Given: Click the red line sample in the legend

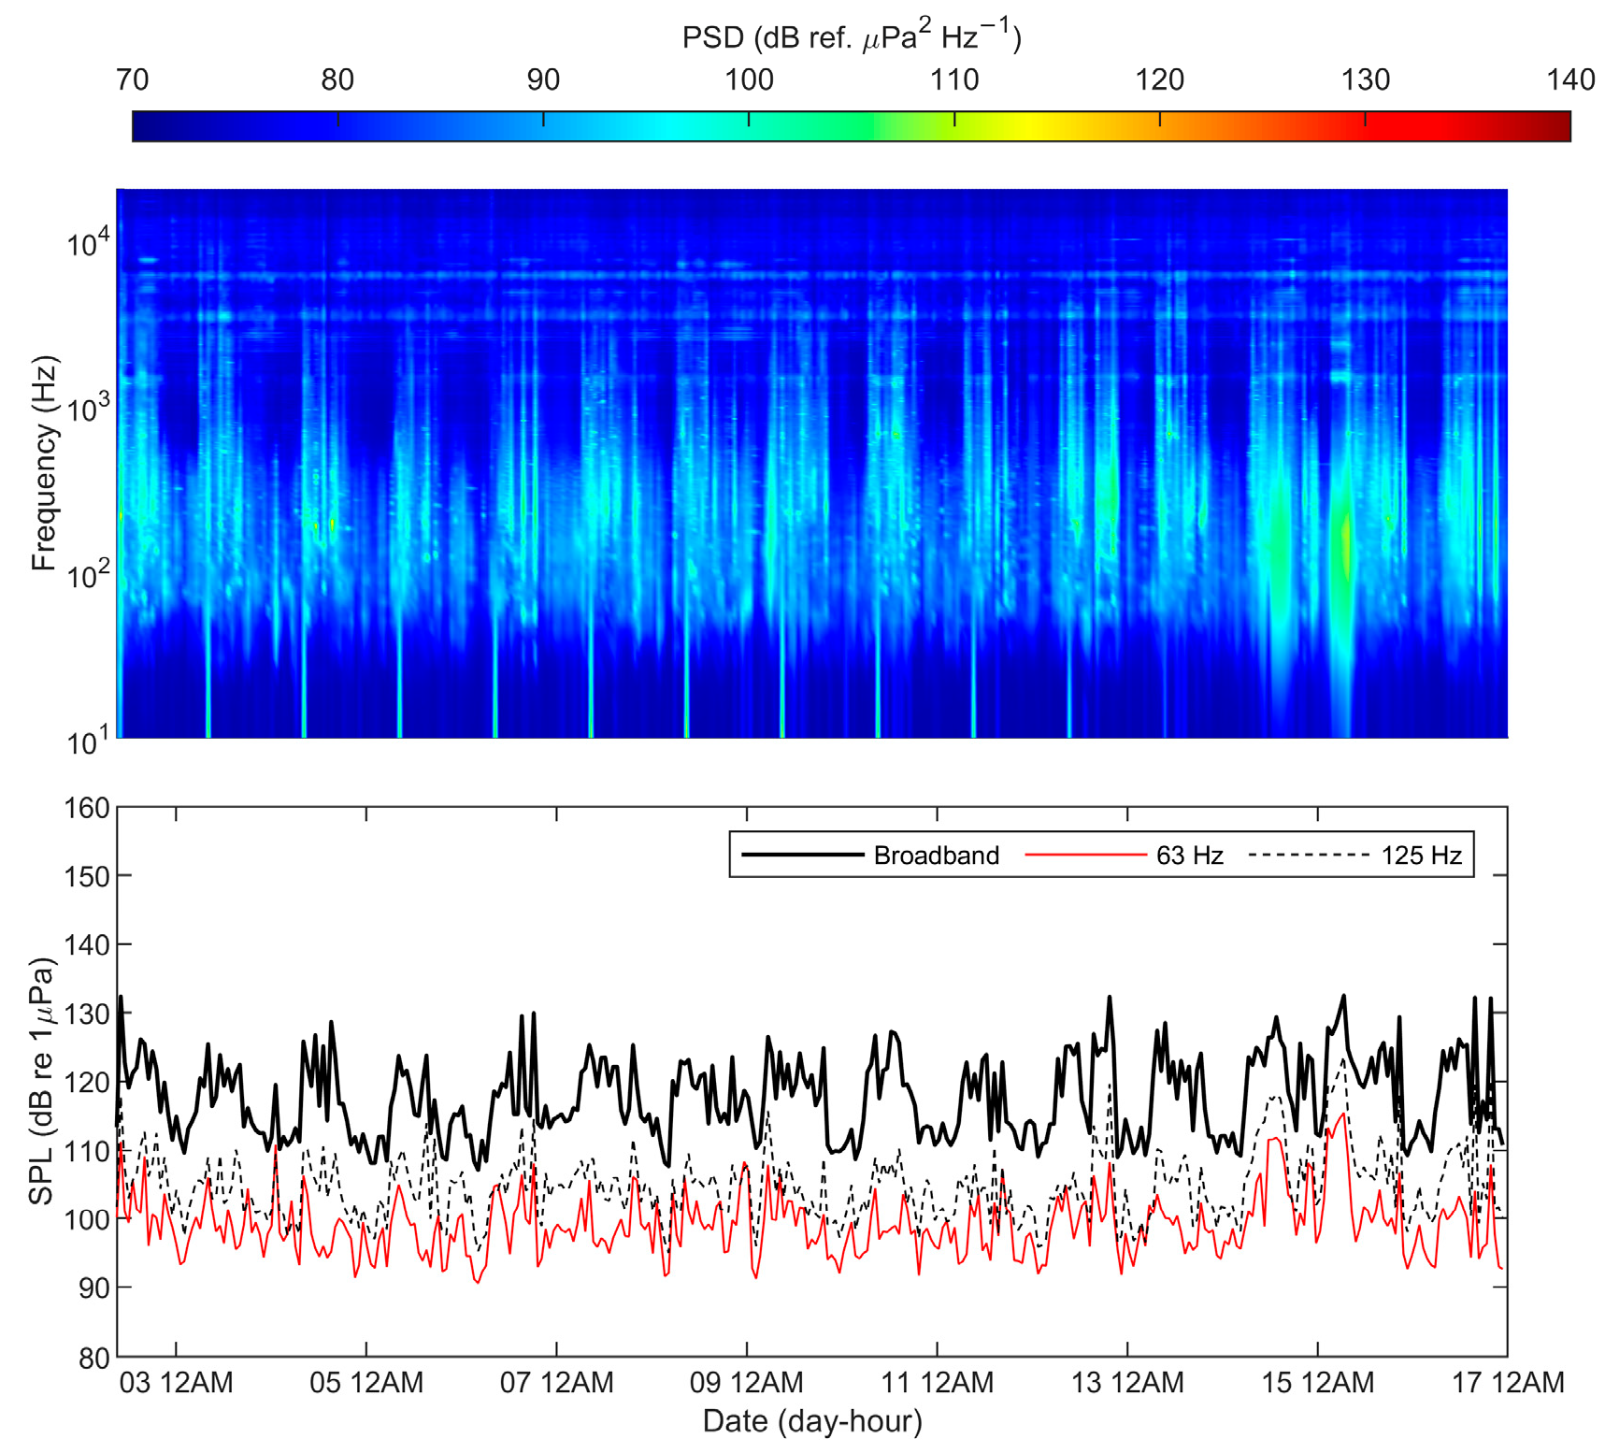Looking at the screenshot, I should tap(1084, 855).
